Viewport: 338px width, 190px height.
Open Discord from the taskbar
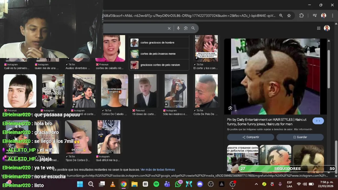pyautogui.click(x=200, y=184)
